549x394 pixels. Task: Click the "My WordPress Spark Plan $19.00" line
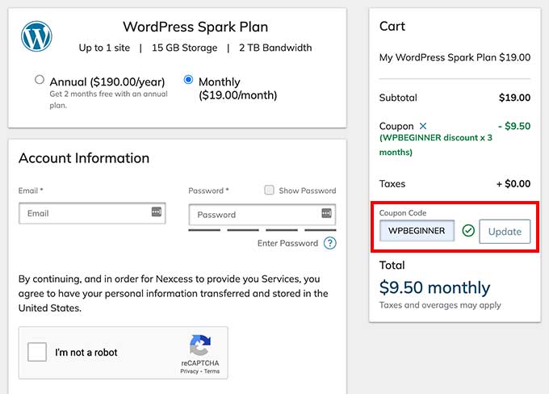(x=455, y=57)
